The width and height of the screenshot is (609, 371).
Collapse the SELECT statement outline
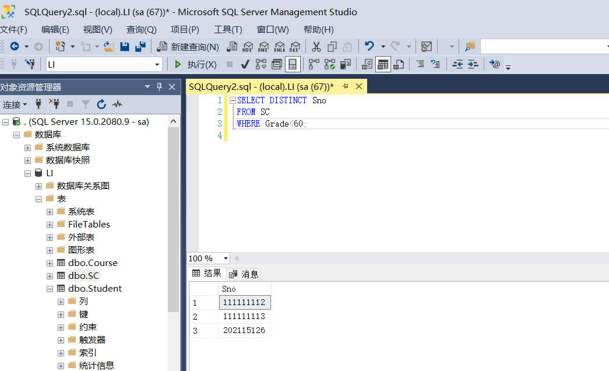pos(233,100)
